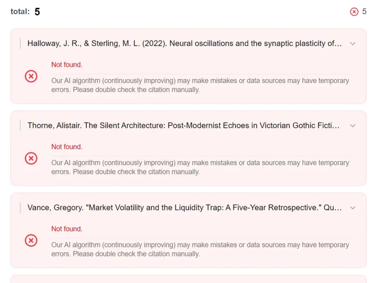Click the "total:" label

pos(20,12)
